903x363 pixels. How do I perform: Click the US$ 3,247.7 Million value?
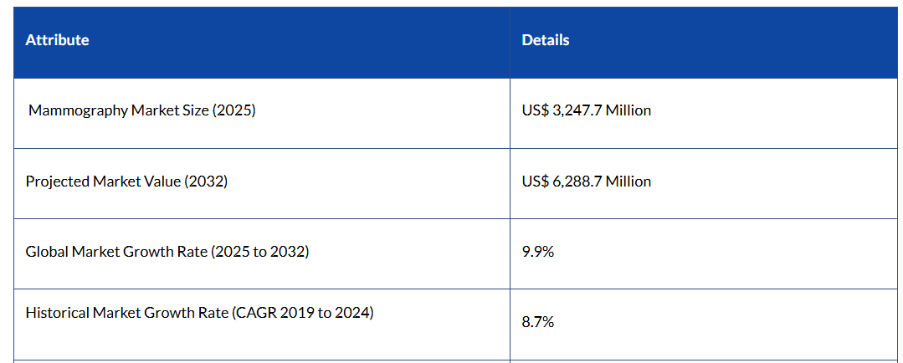click(586, 110)
